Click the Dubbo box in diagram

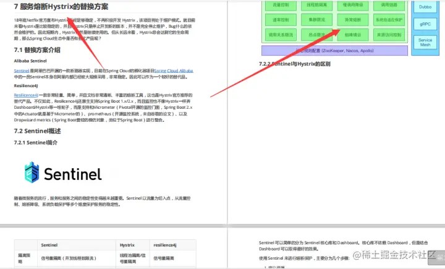(x=425, y=7)
